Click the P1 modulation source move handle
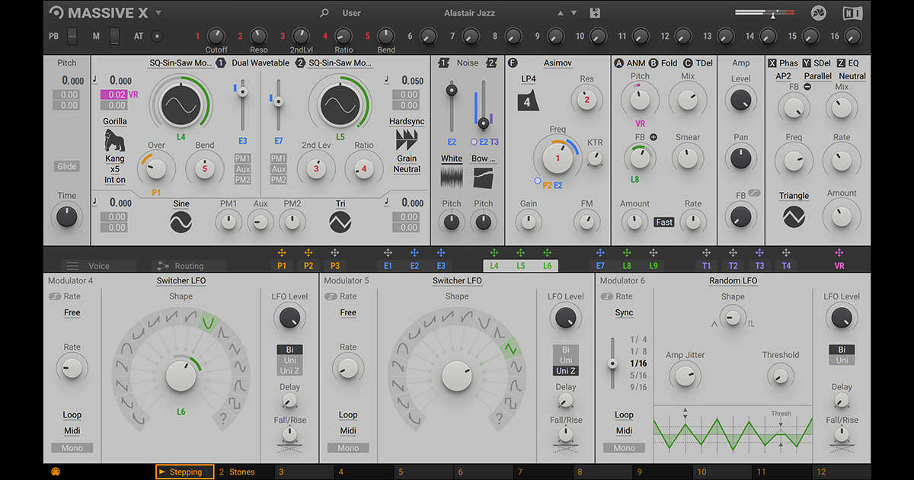The image size is (914, 480). 282,253
